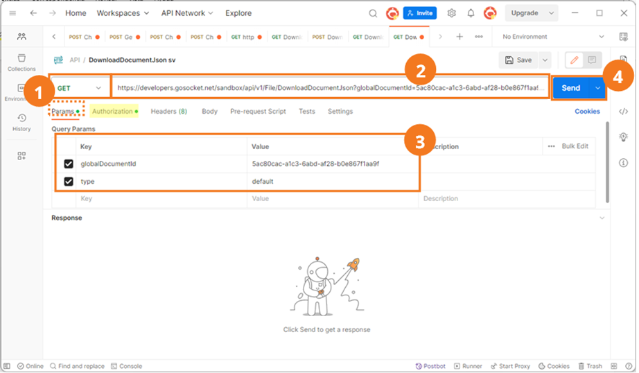
Task: Click the request URL field
Action: [331, 88]
